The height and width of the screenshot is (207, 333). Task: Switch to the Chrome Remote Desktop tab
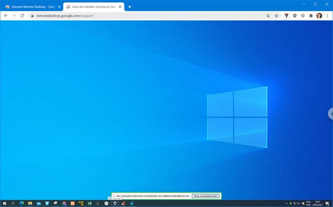pyautogui.click(x=30, y=7)
